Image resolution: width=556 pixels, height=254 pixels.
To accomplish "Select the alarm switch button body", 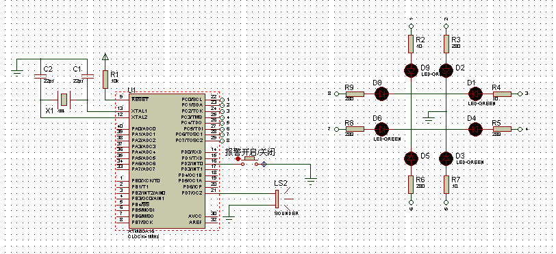I will (x=251, y=162).
